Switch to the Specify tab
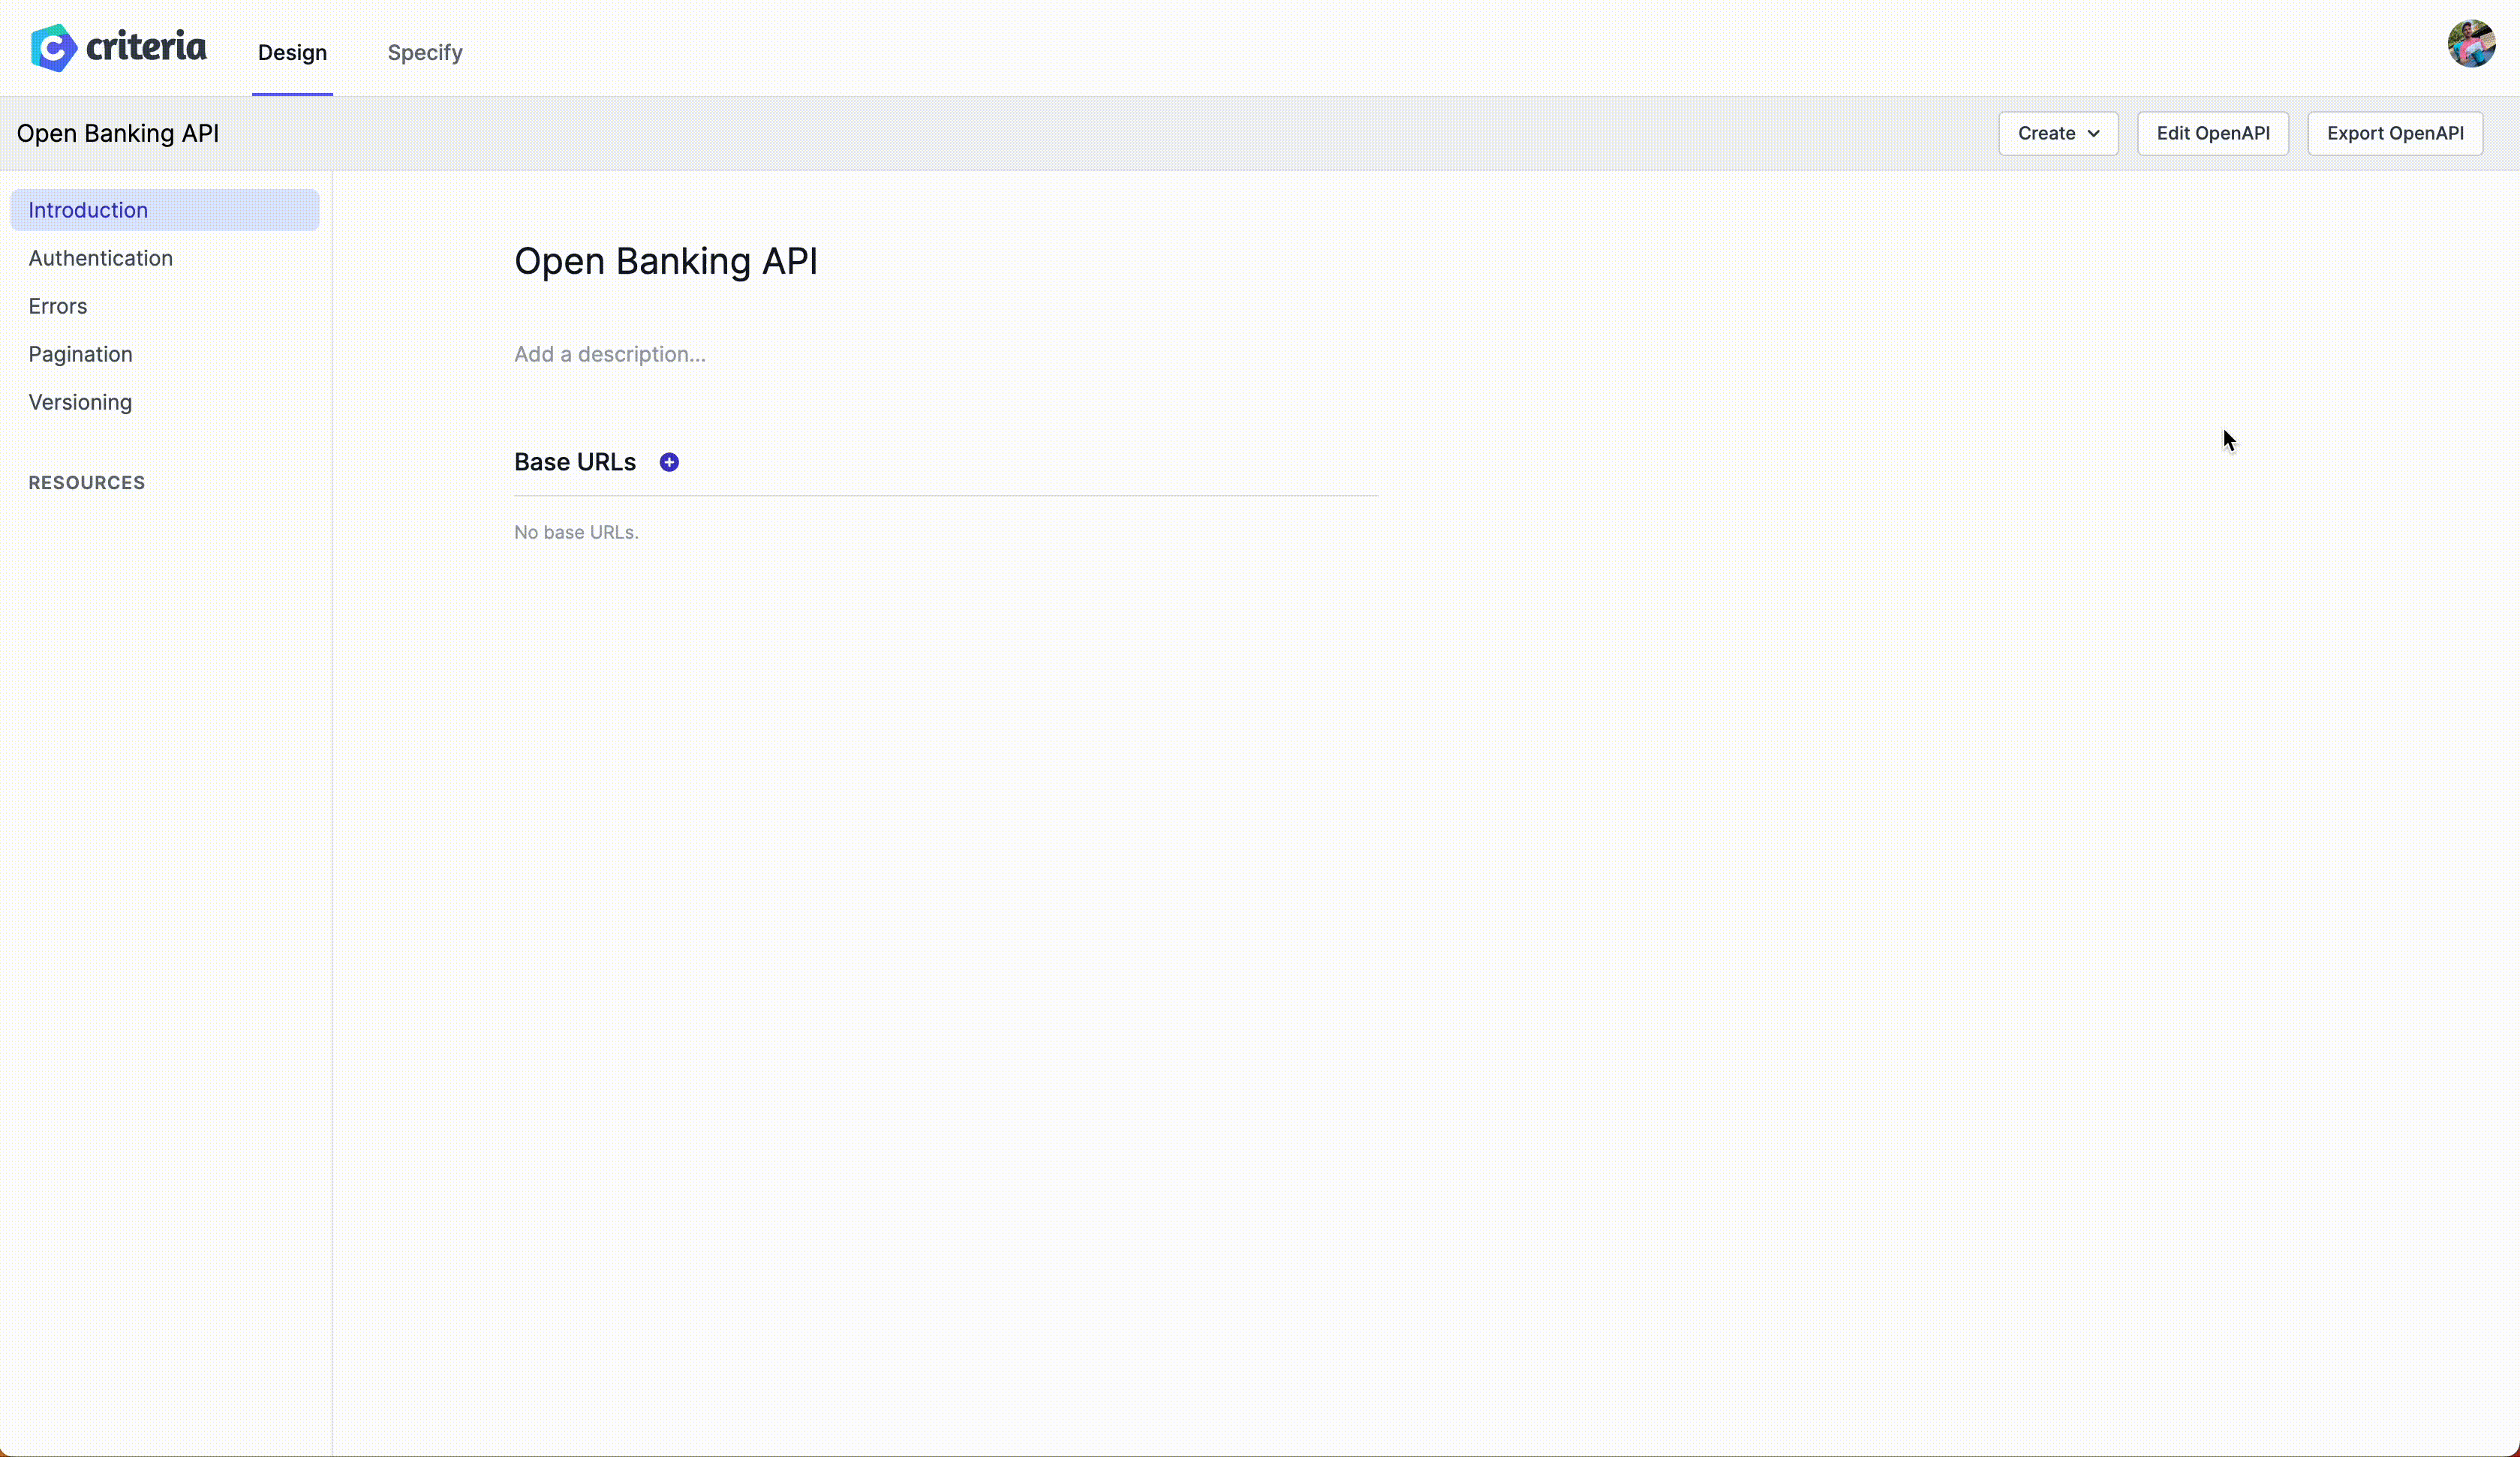 click(425, 52)
